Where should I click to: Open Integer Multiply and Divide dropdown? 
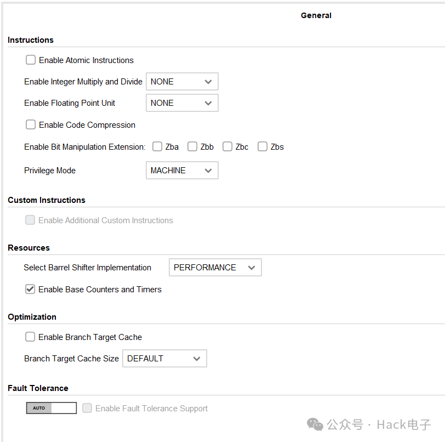pos(182,82)
